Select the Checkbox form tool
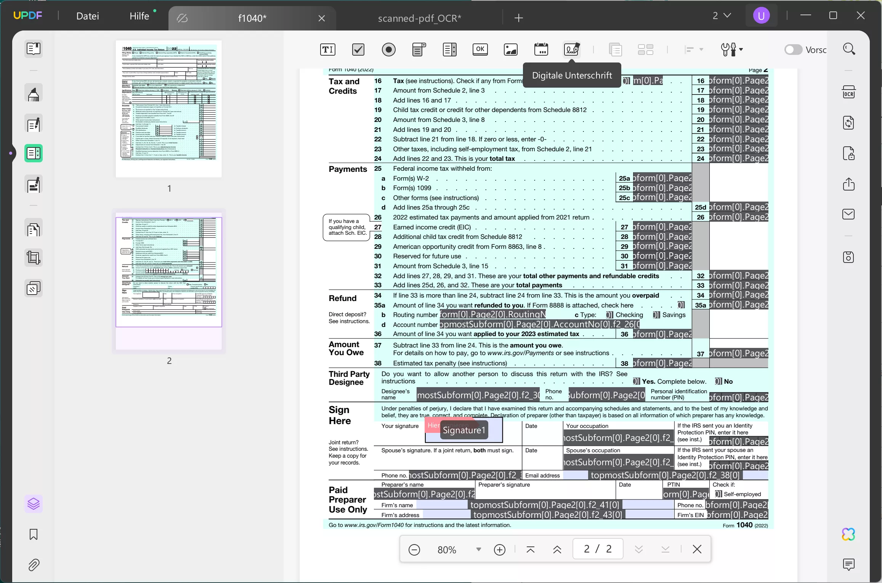The height and width of the screenshot is (583, 882). [358, 50]
